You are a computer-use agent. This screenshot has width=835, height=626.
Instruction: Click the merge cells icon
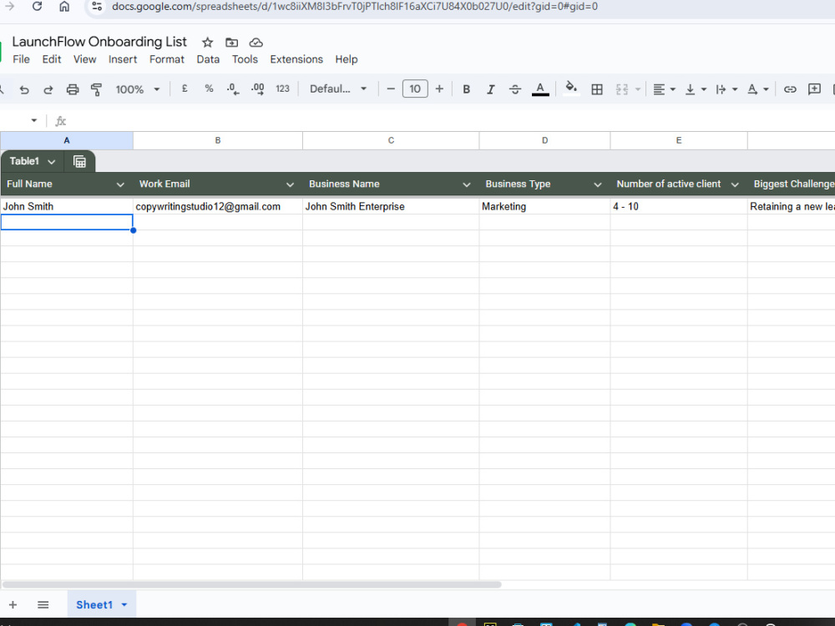coord(622,89)
